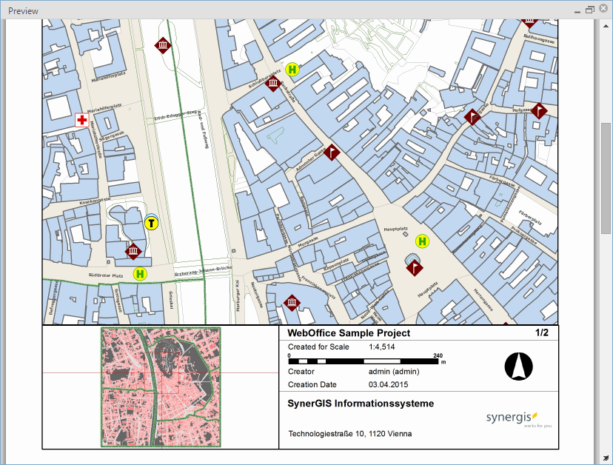This screenshot has width=613, height=465.
Task: Click the overview map thumbnail
Action: (x=161, y=387)
